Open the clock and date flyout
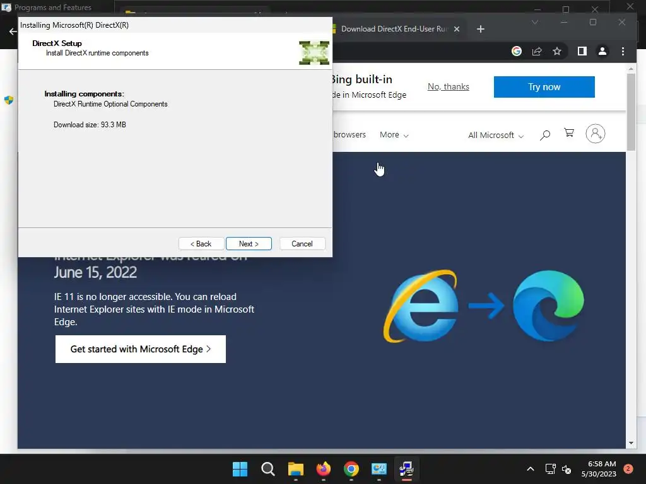The width and height of the screenshot is (646, 484). point(599,469)
